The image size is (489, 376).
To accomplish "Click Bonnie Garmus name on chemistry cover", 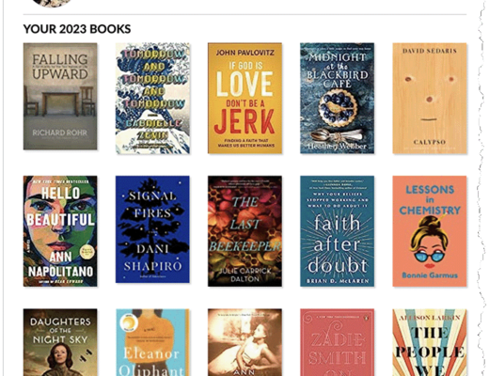I will [x=430, y=275].
